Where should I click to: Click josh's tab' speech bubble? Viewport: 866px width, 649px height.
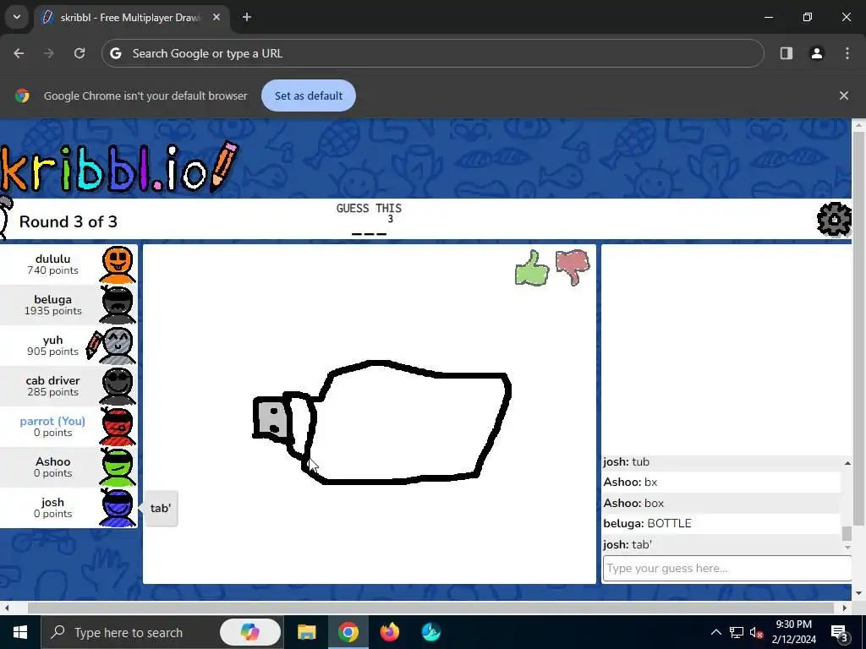161,508
